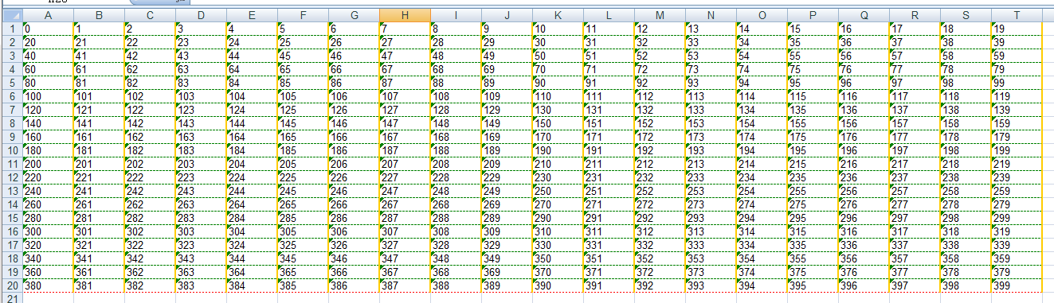This screenshot has height=303, width=1054.
Task: Select the cell with value 107
Action: [x=405, y=96]
